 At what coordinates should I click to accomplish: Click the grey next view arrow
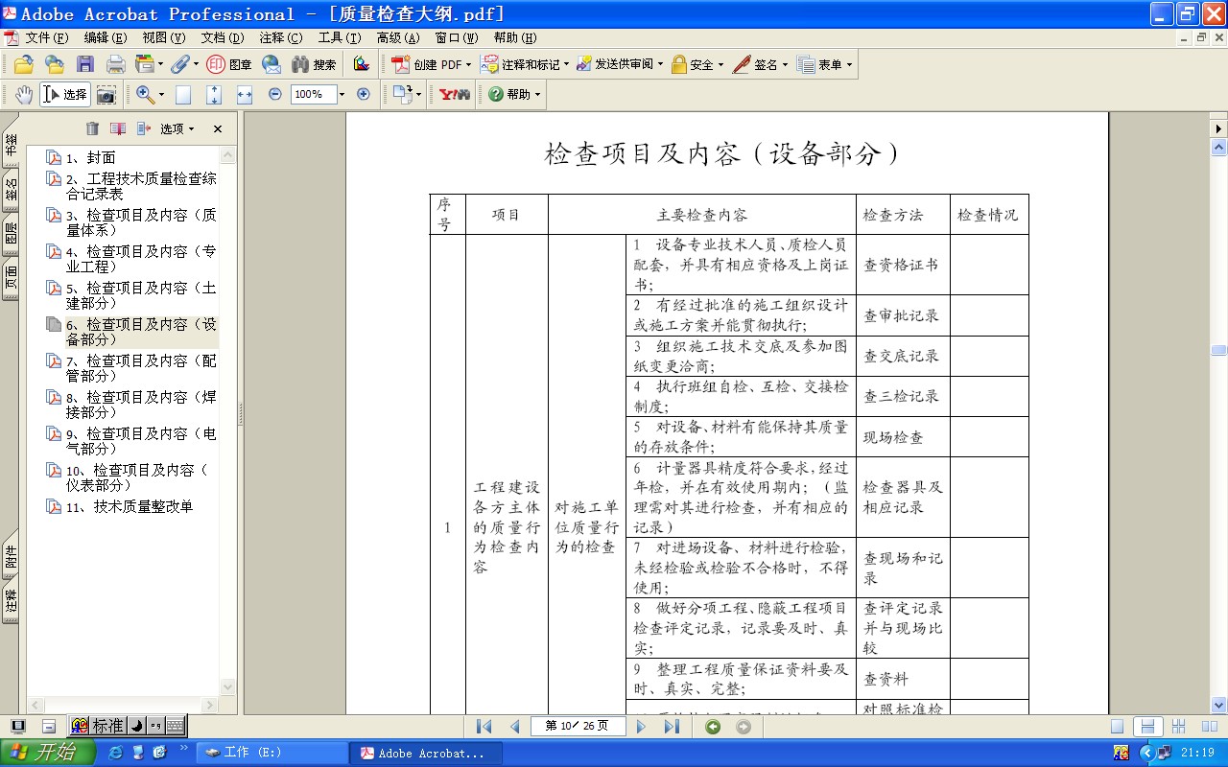(743, 727)
